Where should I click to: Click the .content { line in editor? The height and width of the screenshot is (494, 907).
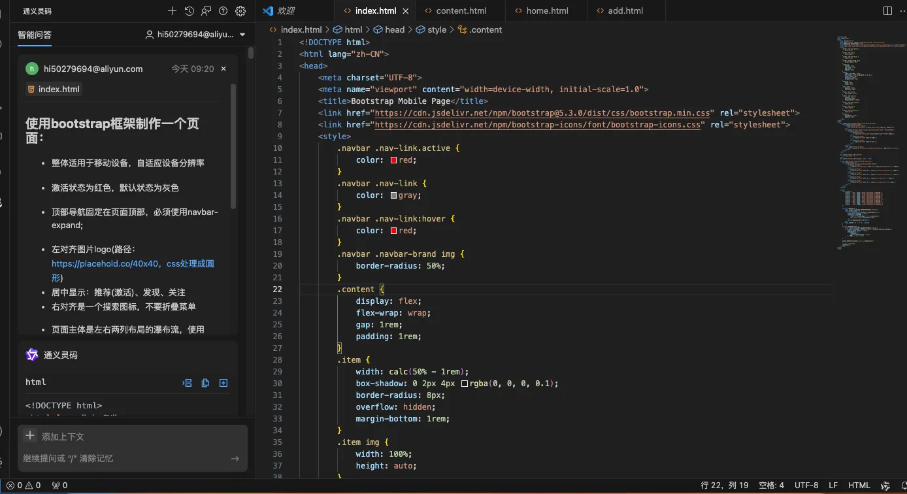click(361, 289)
